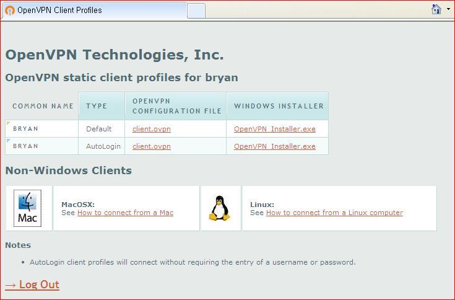
Task: Click BRYAN in the AutoLogin row
Action: (x=25, y=146)
